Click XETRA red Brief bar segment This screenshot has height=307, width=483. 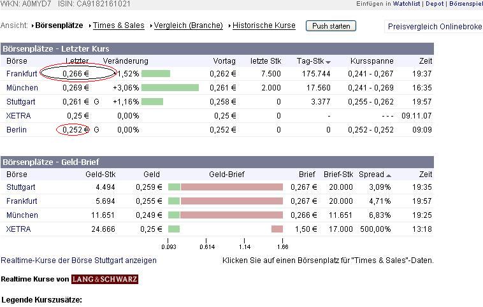(277, 229)
